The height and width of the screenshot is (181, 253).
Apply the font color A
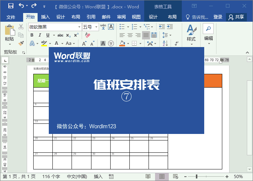click(56, 43)
